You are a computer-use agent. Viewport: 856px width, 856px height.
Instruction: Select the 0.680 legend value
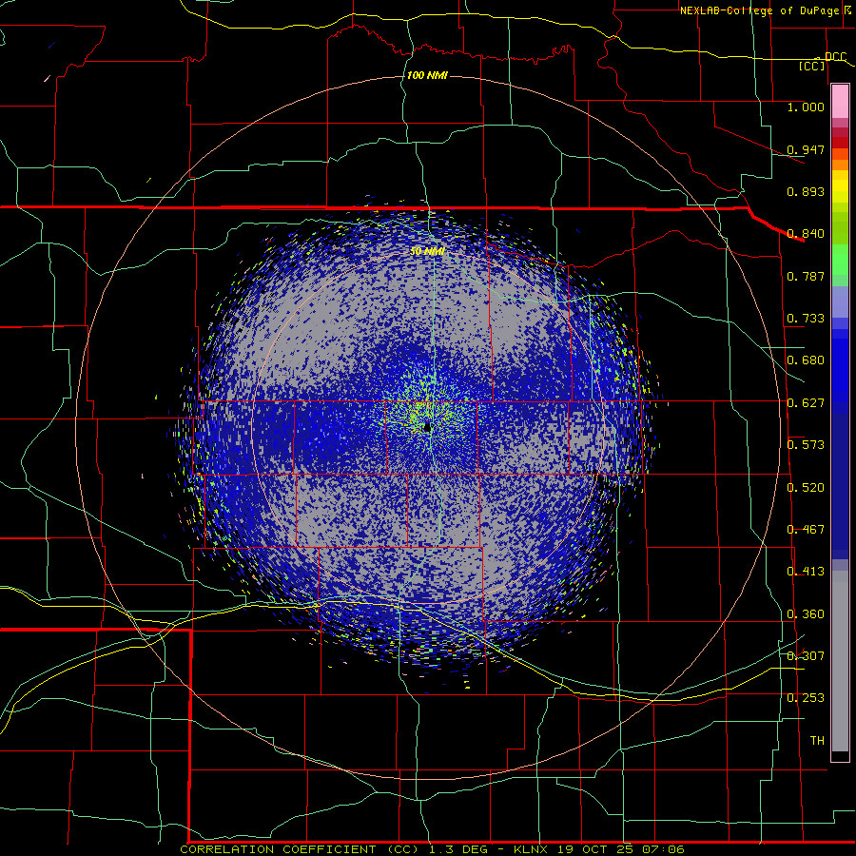click(x=806, y=360)
